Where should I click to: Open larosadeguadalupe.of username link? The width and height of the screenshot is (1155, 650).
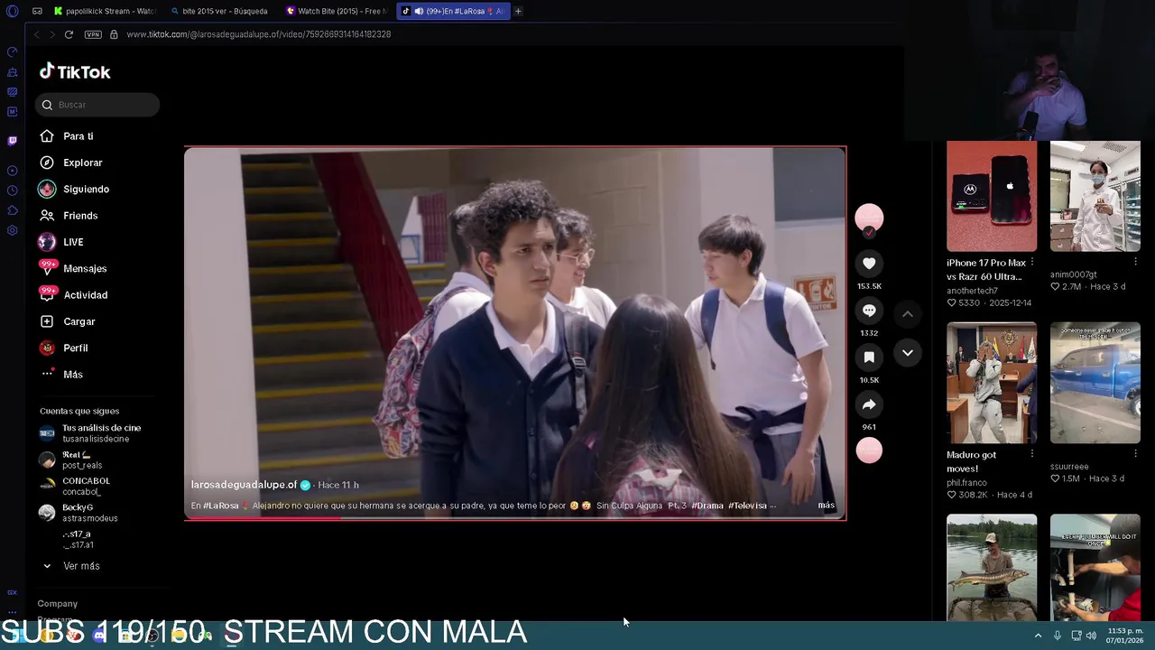click(244, 485)
